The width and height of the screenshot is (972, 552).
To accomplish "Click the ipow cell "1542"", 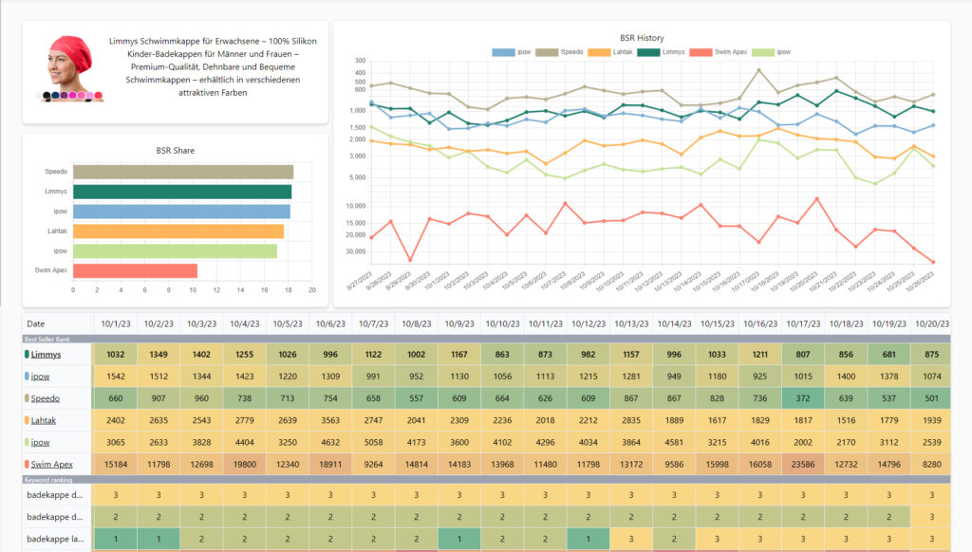I will point(115,376).
